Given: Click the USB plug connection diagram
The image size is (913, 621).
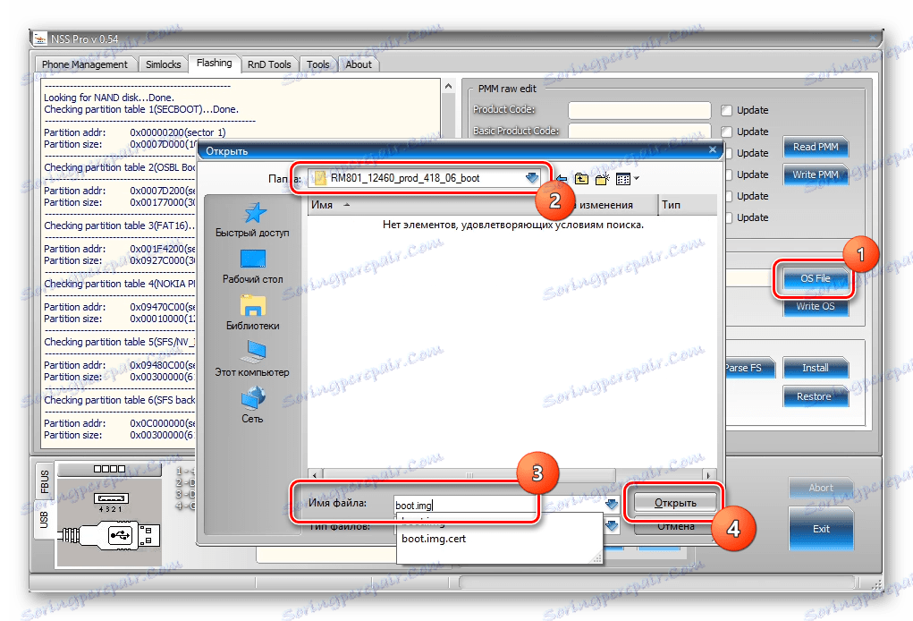Looking at the screenshot, I should pos(109,522).
